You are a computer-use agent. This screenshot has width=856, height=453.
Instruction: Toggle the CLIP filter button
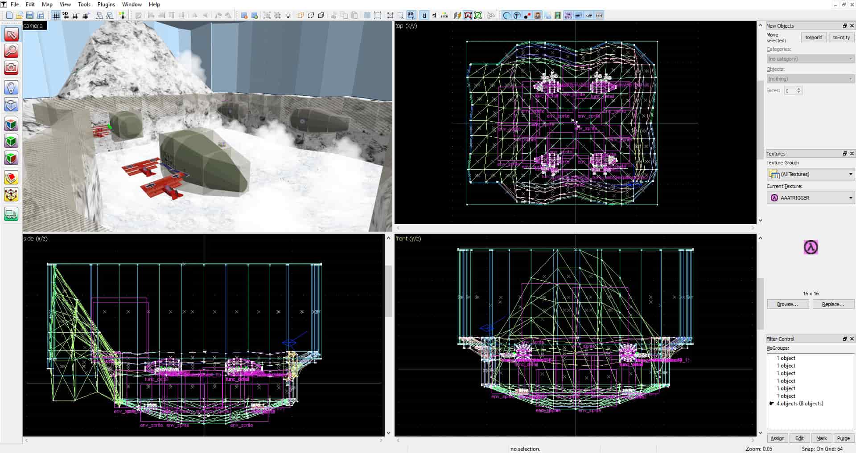(589, 16)
